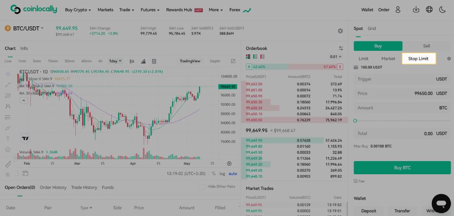Switch to TradingView chart mode
Viewport: 454px width, 216px height.
coord(190,61)
